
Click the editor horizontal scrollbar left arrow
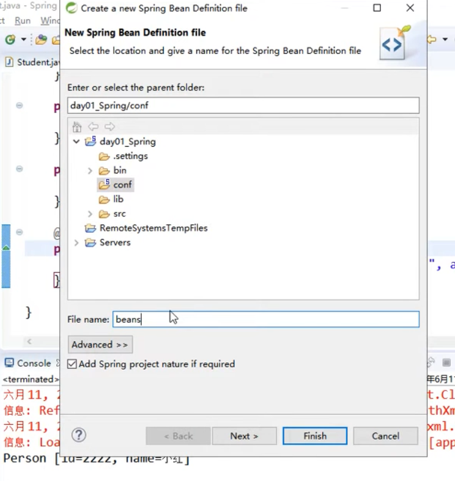coord(29,342)
